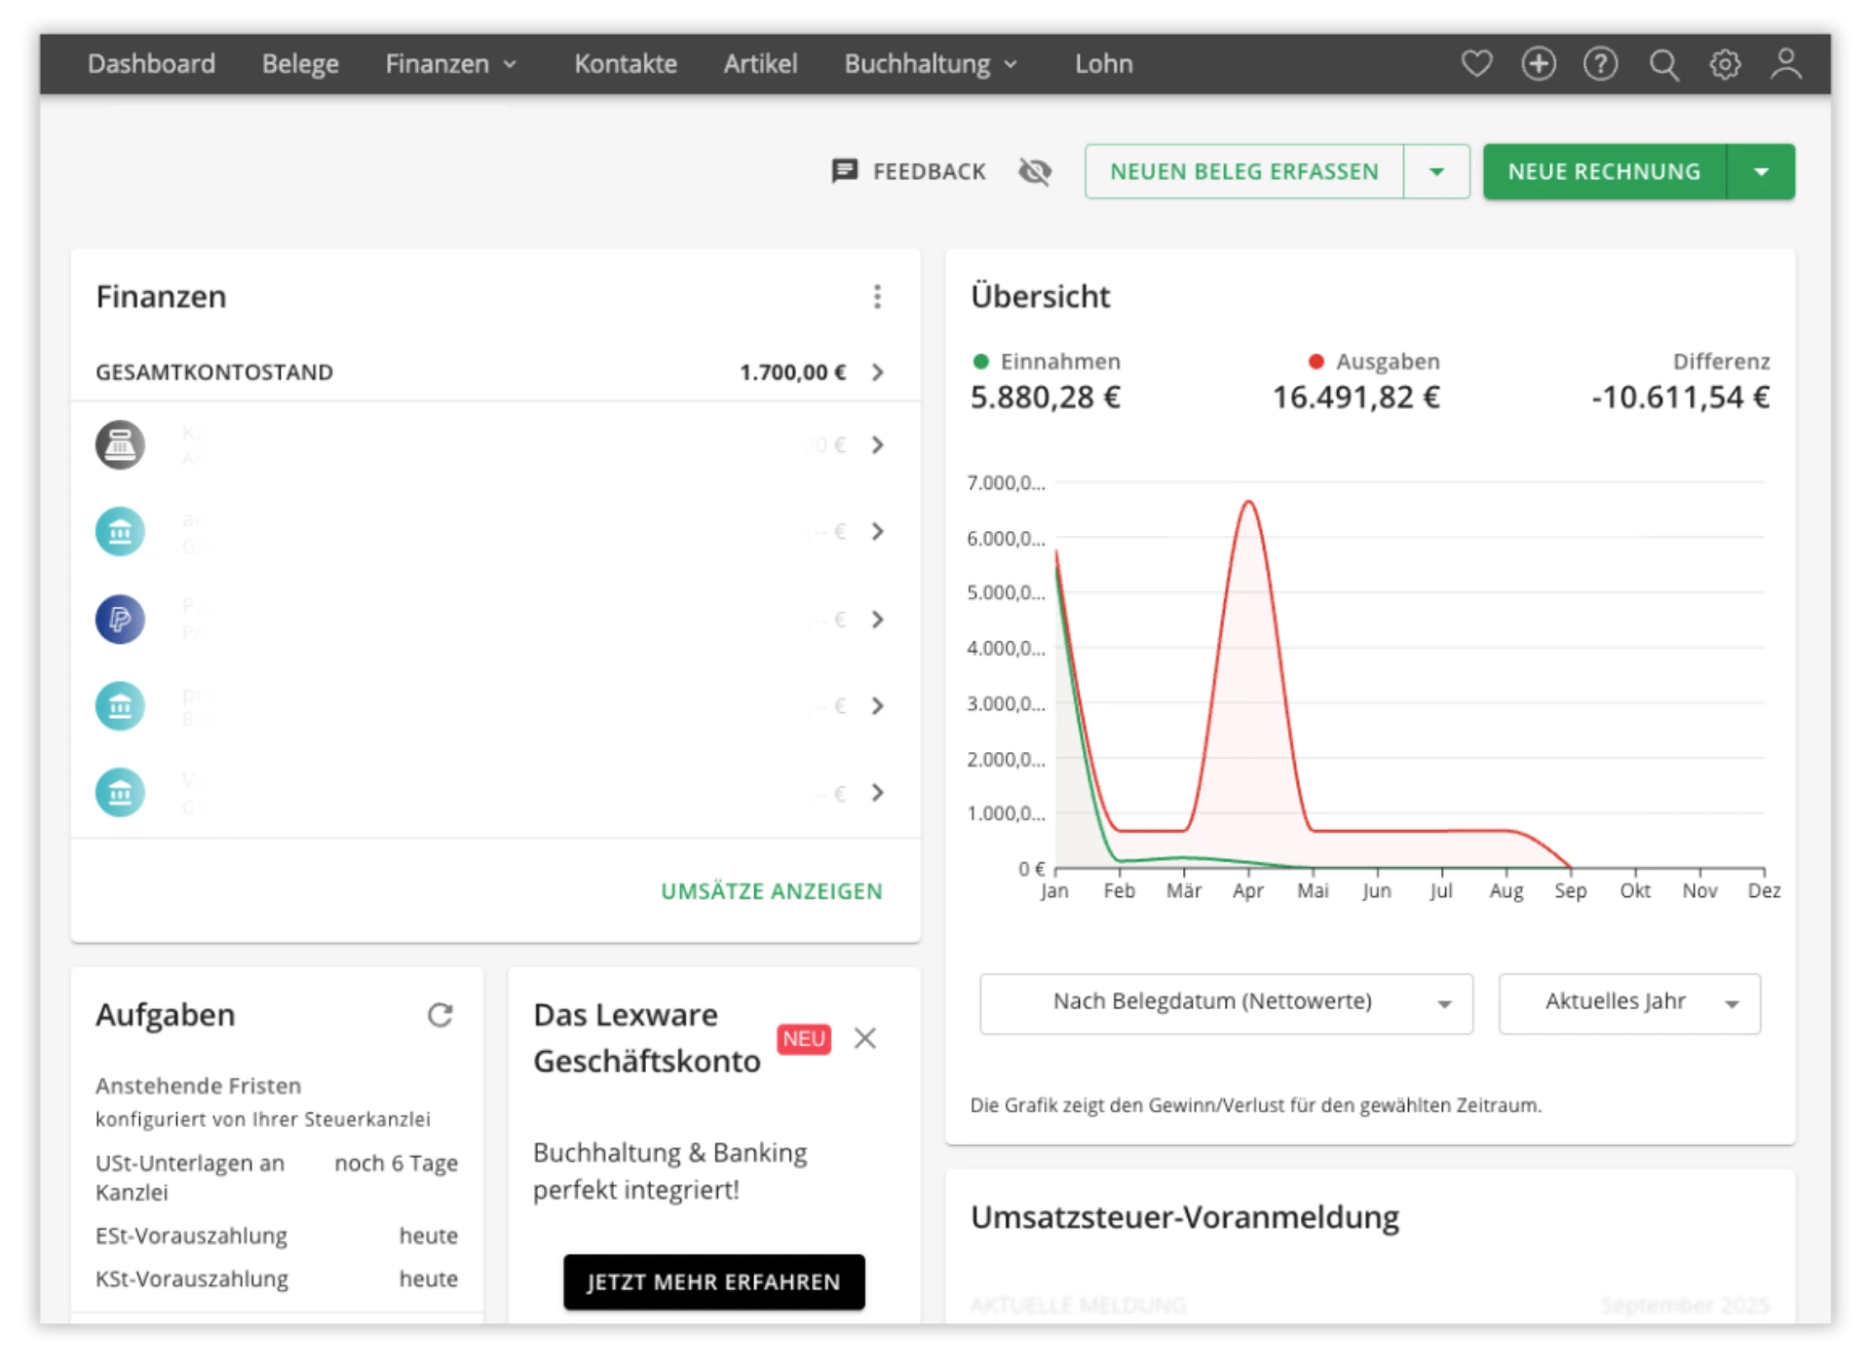Click the red NEU badge
Screen dimensions: 1871x1358
804,1038
